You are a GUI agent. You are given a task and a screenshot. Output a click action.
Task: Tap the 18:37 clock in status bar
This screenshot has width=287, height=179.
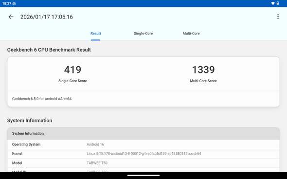pos(7,3)
